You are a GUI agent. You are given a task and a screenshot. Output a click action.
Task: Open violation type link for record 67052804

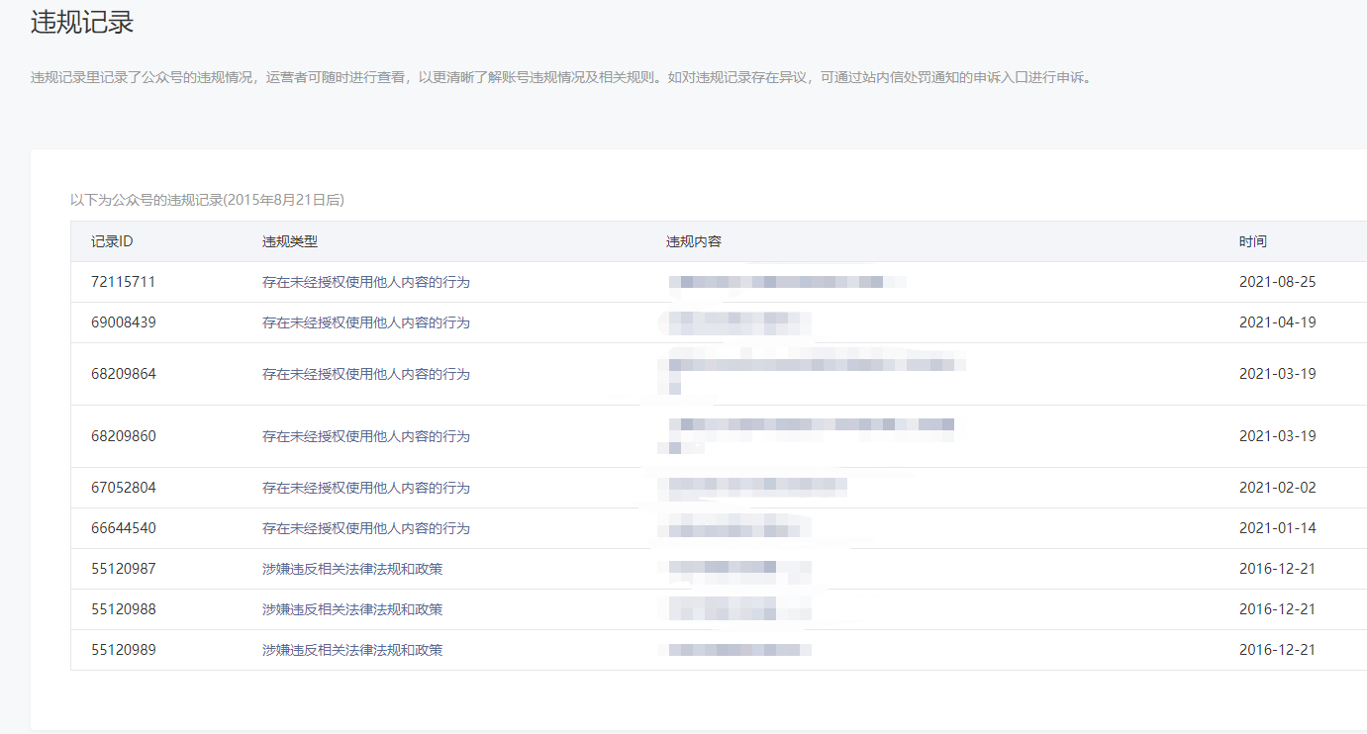(x=365, y=488)
